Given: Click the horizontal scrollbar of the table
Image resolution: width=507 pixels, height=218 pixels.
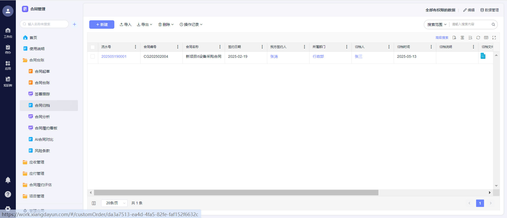Looking at the screenshot, I should pyautogui.click(x=236, y=193).
